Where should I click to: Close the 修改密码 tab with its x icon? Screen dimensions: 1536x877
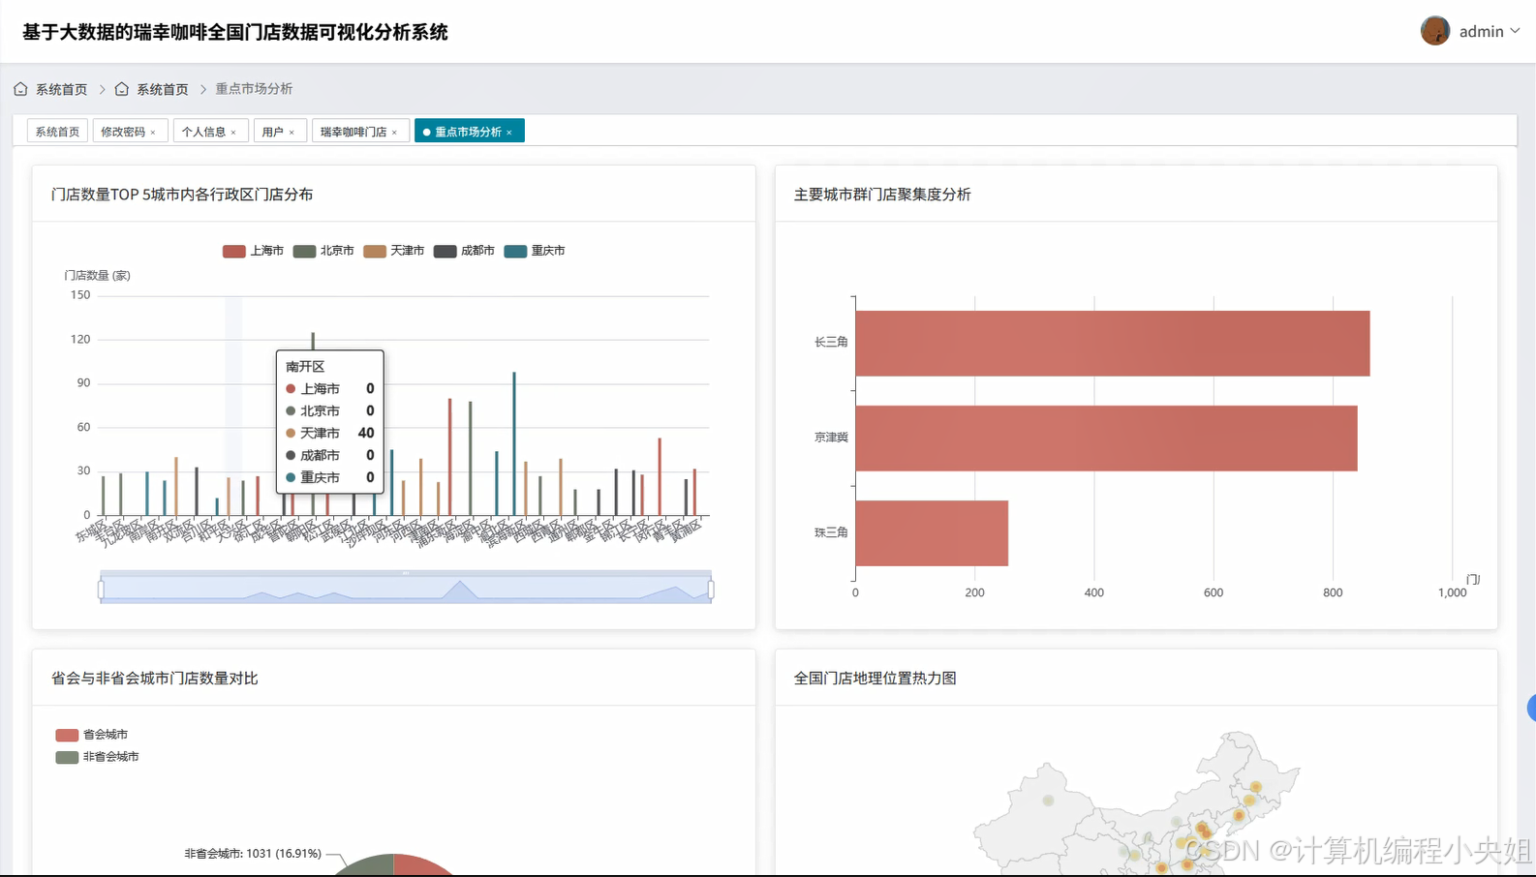click(x=153, y=133)
